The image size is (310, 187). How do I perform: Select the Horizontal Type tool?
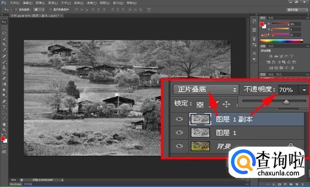pos(4,107)
